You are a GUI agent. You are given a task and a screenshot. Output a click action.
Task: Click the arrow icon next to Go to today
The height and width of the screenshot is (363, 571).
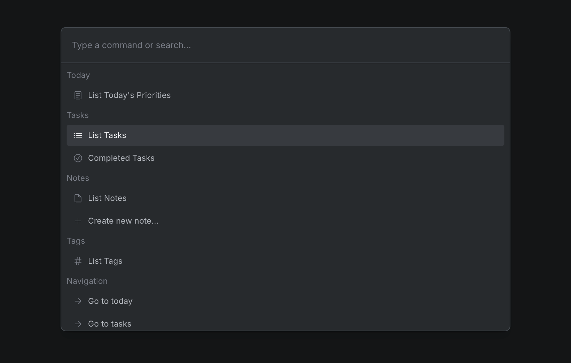click(78, 301)
